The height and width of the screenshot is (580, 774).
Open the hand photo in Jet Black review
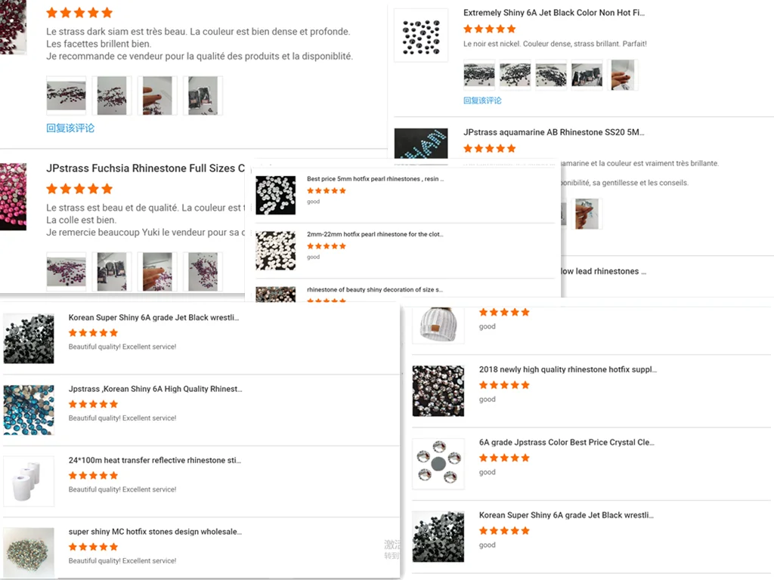(x=623, y=75)
